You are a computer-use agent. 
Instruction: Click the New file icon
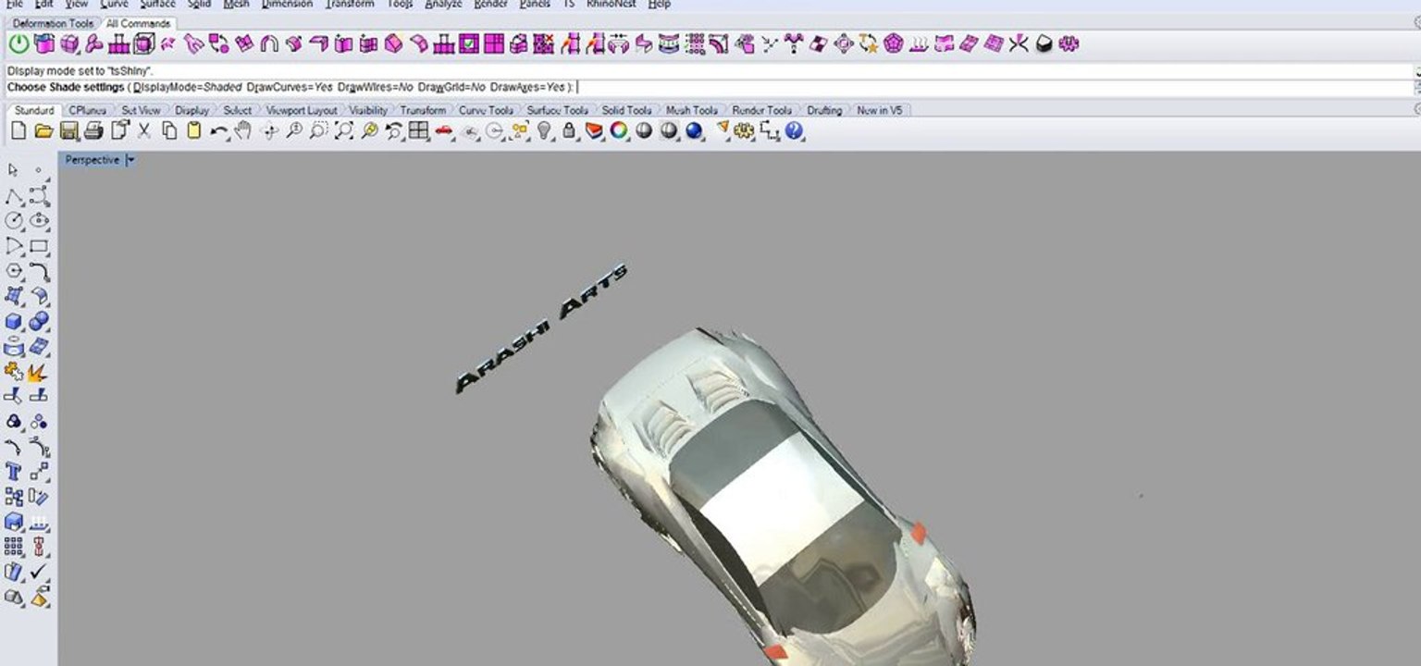pos(19,131)
